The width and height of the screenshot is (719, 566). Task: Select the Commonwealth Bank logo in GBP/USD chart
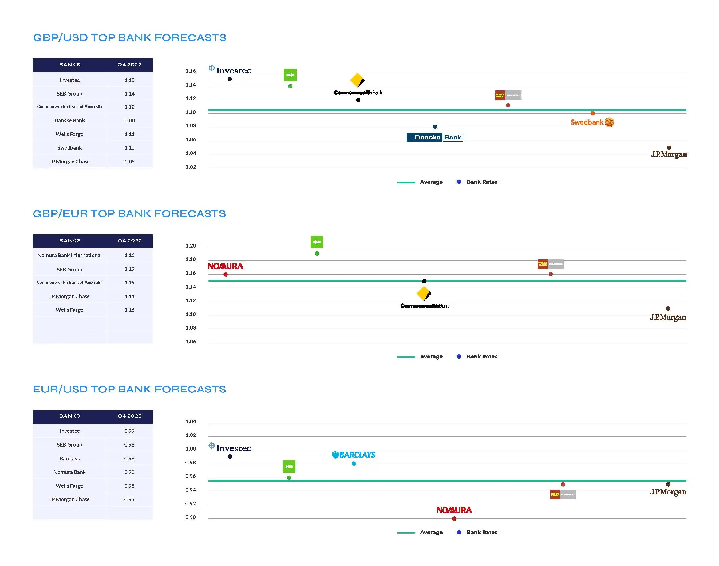pyautogui.click(x=358, y=84)
